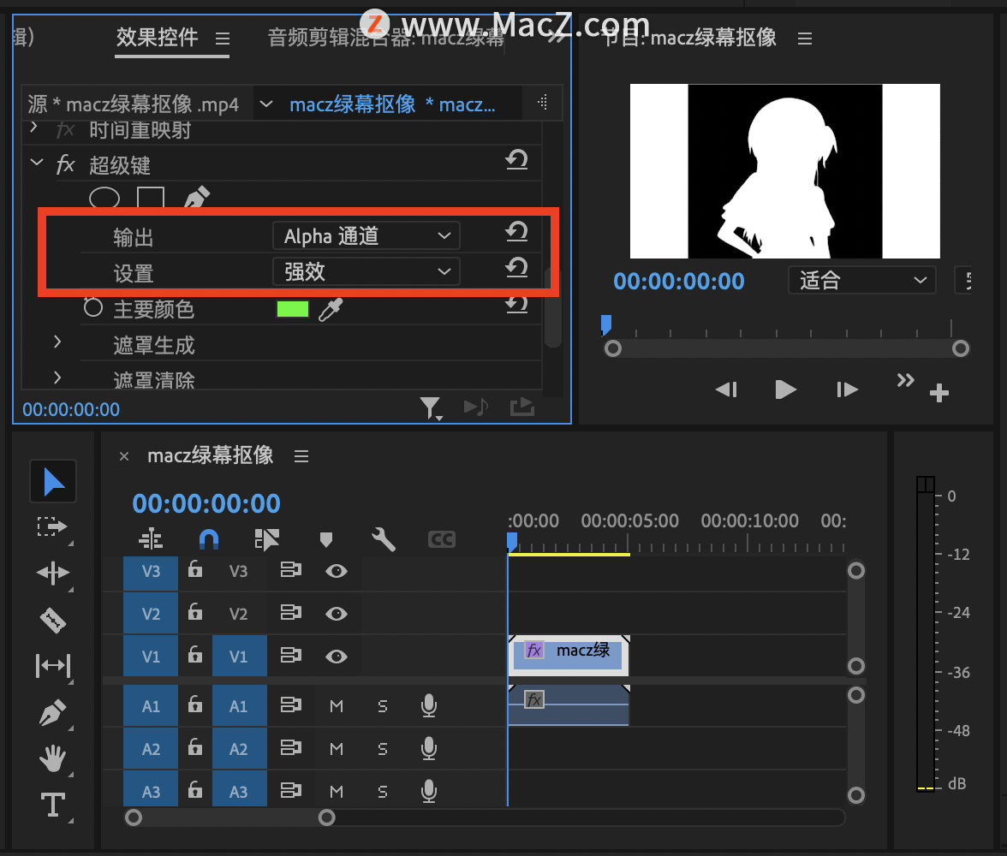1007x856 pixels.
Task: Click the timeline timecode 00:00:00:00
Action: (x=206, y=503)
